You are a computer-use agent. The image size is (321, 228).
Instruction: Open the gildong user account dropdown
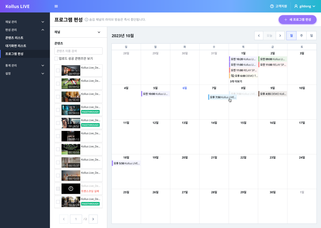[x=305, y=6]
